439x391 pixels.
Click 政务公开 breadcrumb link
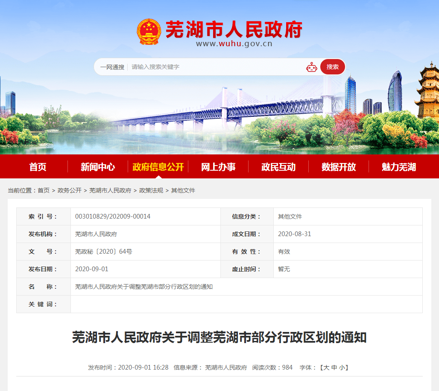(70, 190)
